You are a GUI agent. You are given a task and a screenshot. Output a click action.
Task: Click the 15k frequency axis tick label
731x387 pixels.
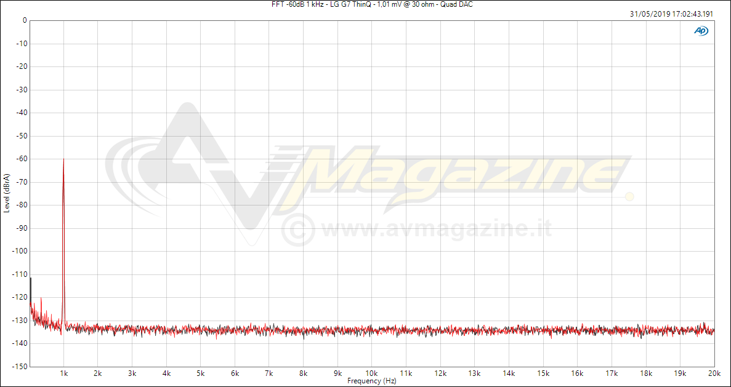point(543,373)
